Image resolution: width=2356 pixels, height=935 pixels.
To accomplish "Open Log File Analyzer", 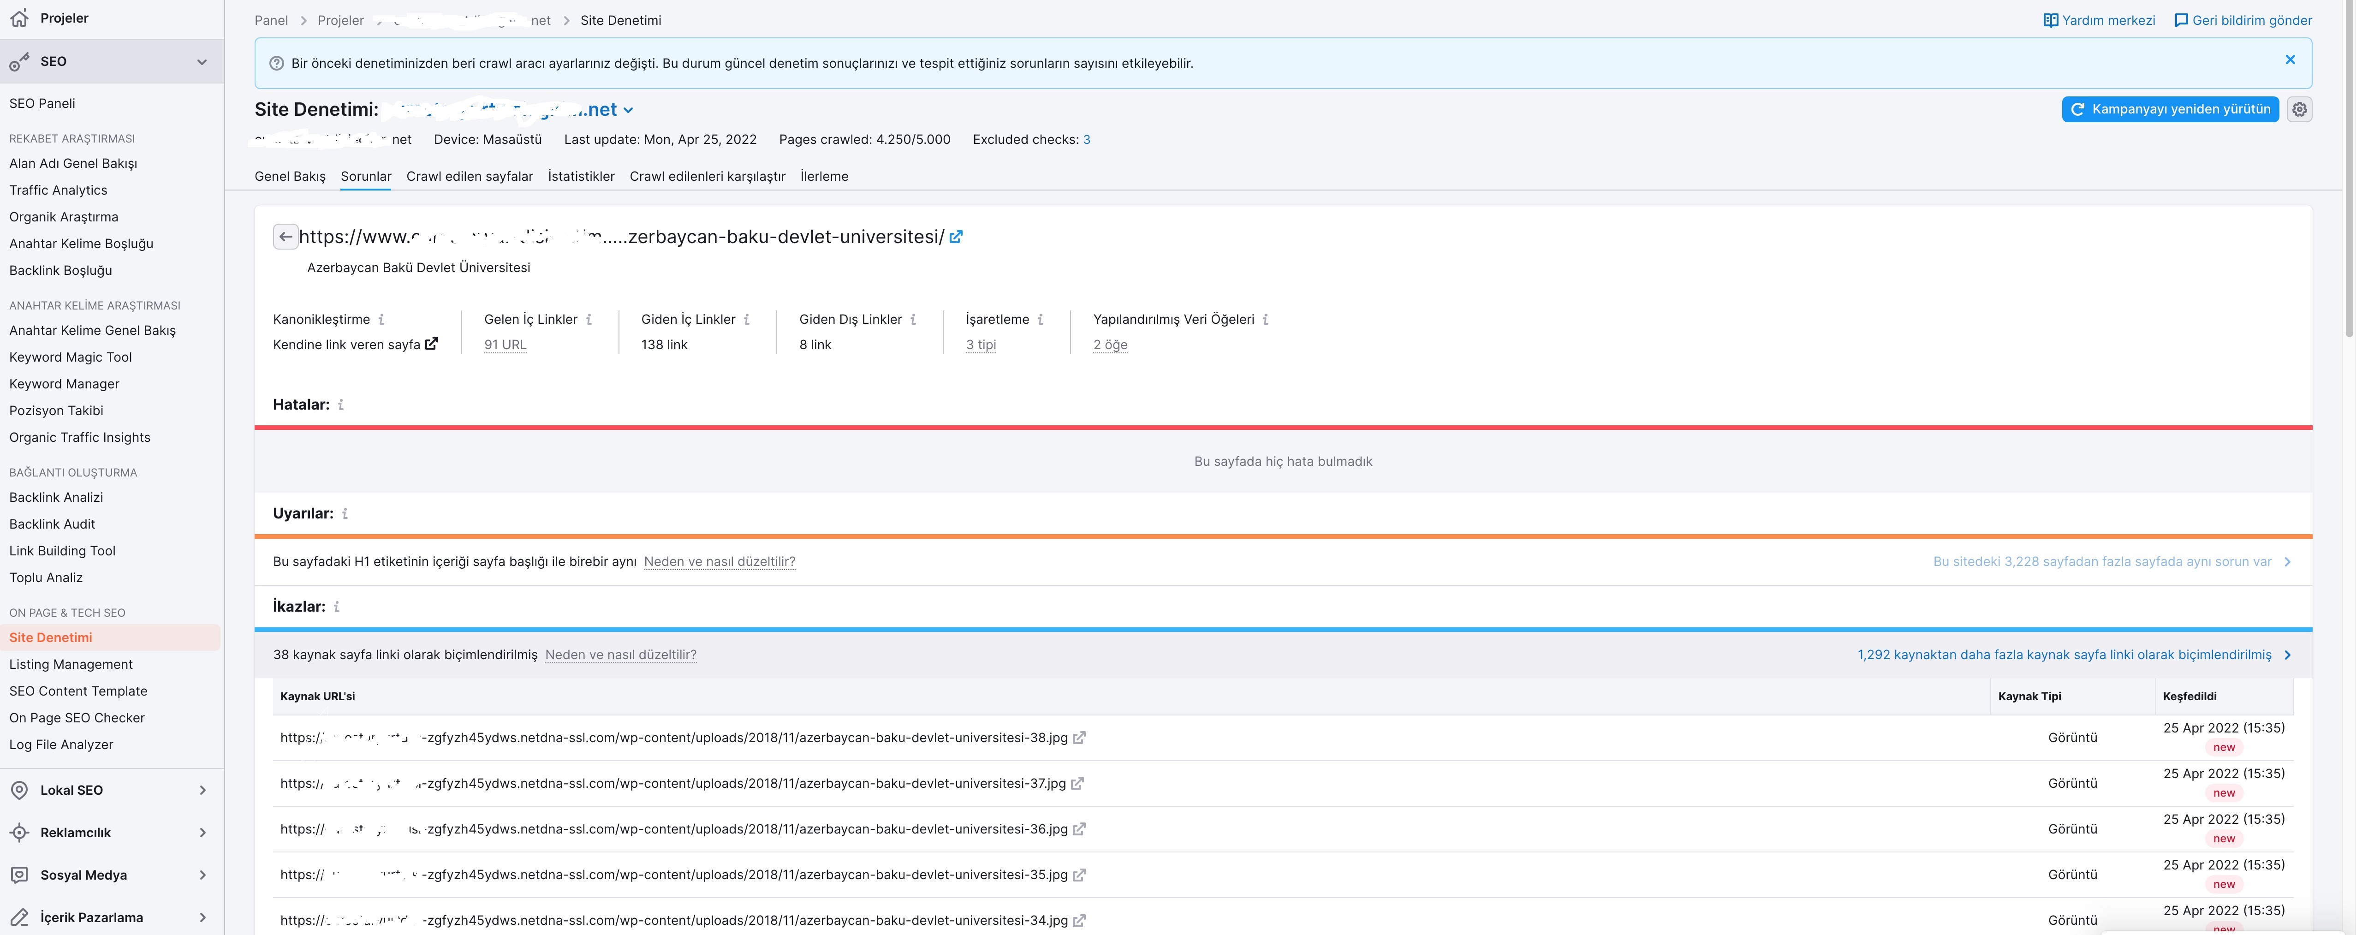I will (61, 744).
